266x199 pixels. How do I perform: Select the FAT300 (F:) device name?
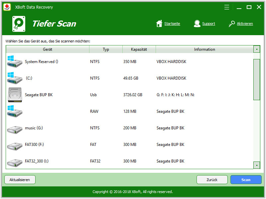coord(34,145)
